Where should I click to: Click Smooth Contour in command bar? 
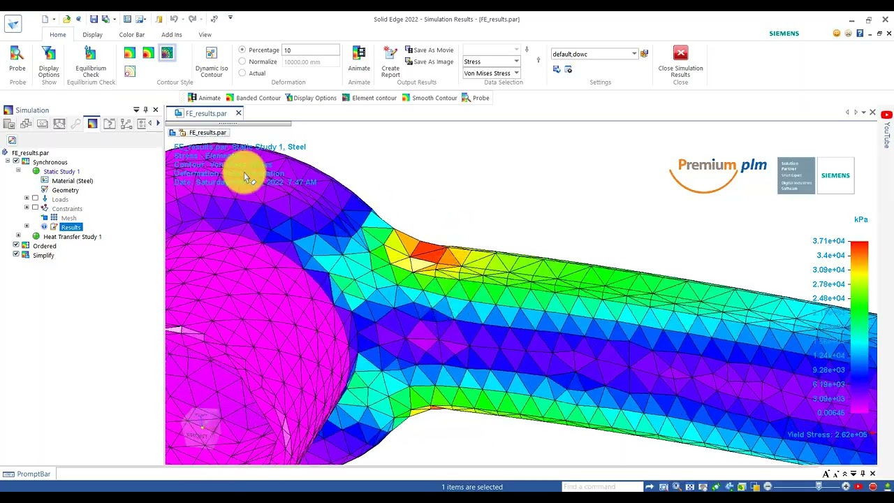pos(429,98)
